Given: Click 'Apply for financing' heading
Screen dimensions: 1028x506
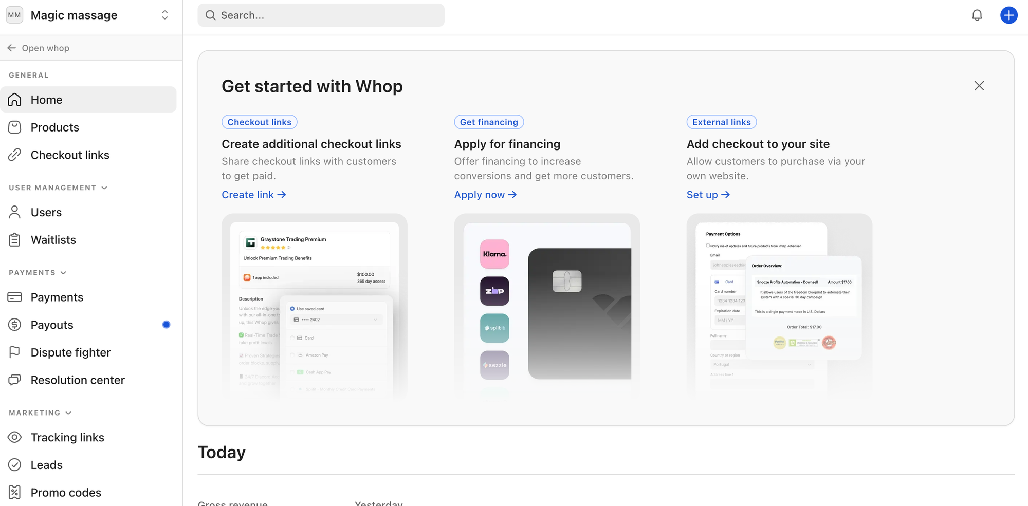Looking at the screenshot, I should (507, 144).
